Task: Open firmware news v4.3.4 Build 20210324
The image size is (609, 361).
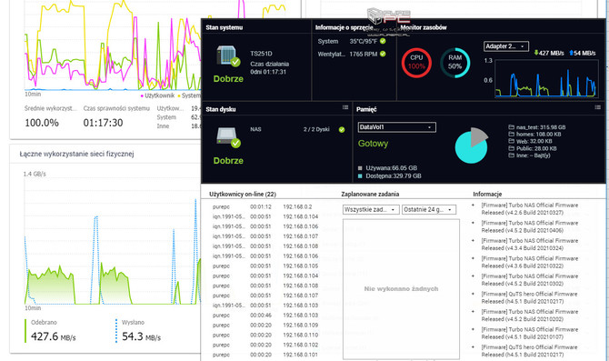Action: click(530, 245)
